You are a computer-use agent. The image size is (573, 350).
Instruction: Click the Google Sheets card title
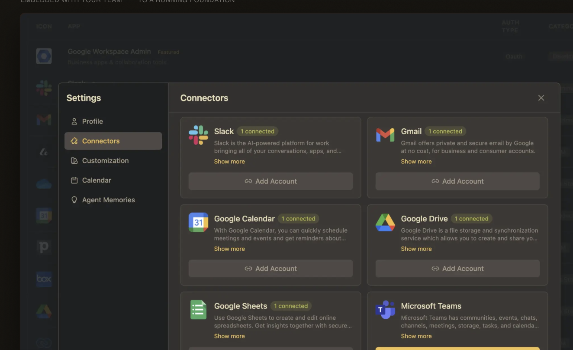tap(241, 306)
